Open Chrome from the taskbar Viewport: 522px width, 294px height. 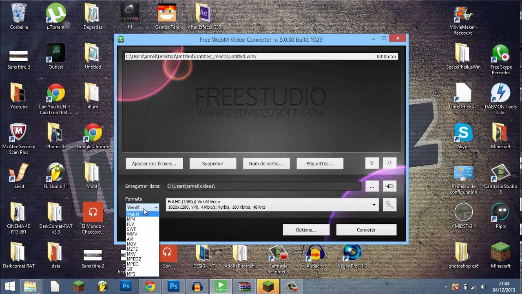point(150,287)
